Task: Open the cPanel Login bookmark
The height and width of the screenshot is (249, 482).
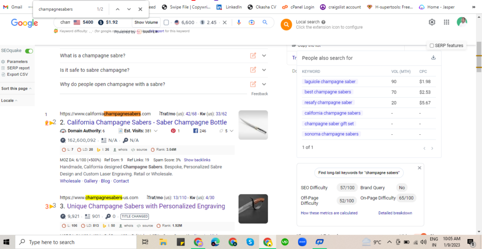Action: tap(298, 7)
